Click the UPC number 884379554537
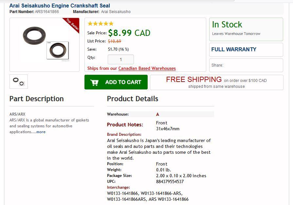Image resolution: width=293 pixels, height=205 pixels. [x=170, y=181]
